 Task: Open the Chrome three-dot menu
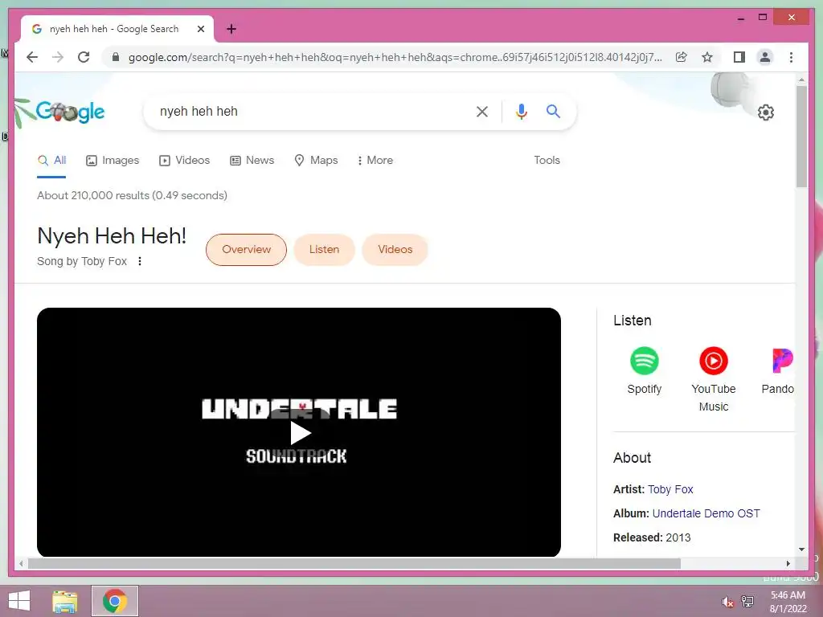click(791, 57)
